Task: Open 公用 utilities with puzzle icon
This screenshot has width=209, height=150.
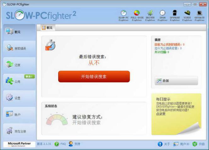Action: coord(20,82)
